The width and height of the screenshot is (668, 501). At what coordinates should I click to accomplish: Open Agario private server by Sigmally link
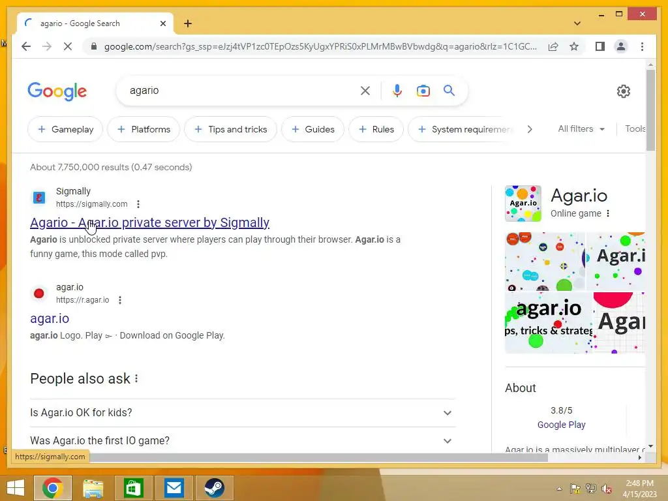click(x=149, y=222)
